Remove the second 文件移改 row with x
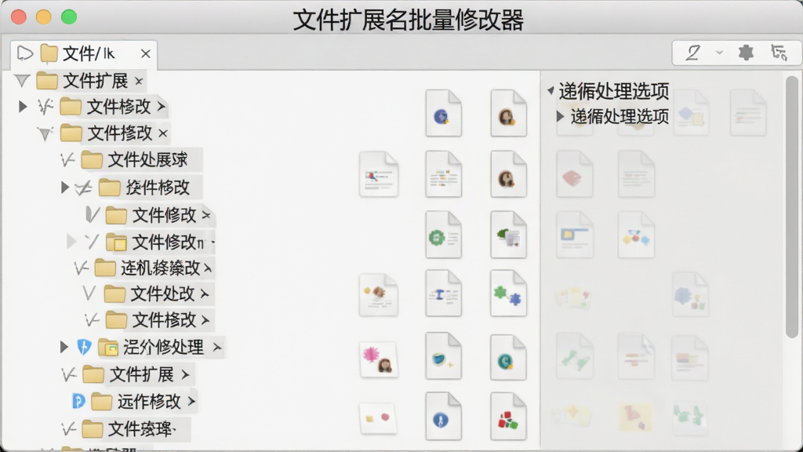This screenshot has height=452, width=803. (x=163, y=133)
